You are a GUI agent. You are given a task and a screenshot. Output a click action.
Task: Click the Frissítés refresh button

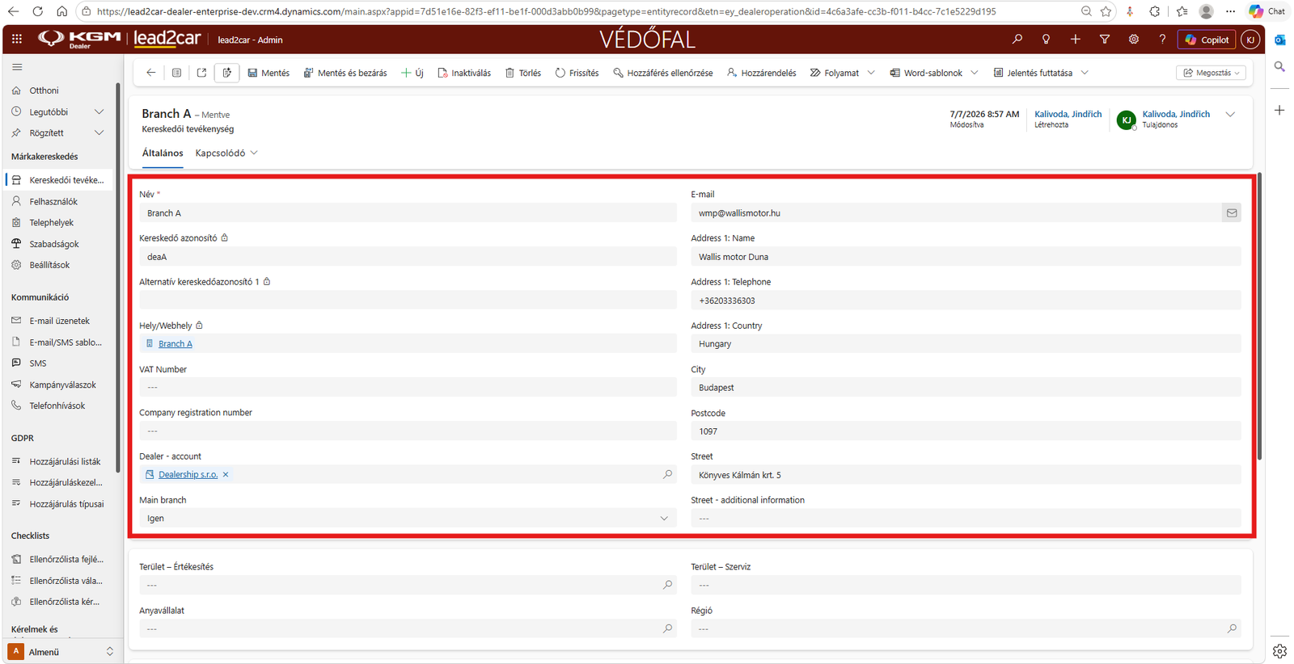[577, 73]
